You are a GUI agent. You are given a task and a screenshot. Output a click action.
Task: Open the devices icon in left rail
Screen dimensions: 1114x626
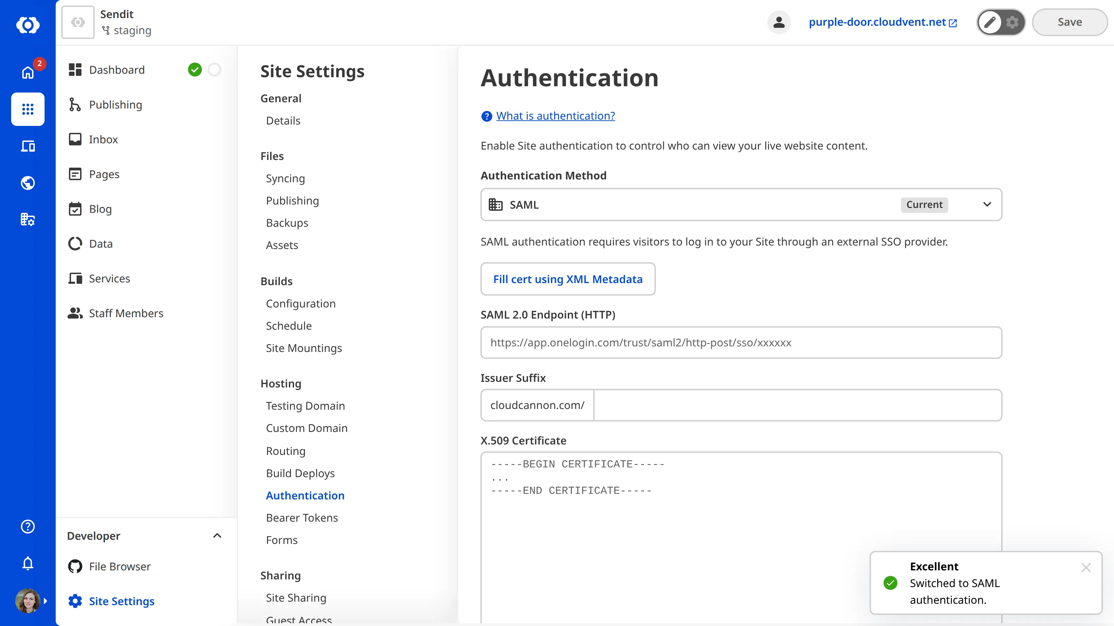tap(28, 146)
